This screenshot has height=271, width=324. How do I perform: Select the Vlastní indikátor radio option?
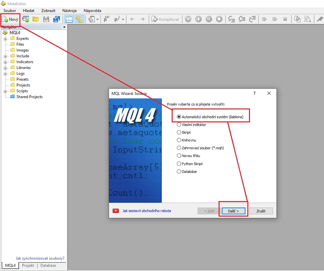[x=179, y=125]
